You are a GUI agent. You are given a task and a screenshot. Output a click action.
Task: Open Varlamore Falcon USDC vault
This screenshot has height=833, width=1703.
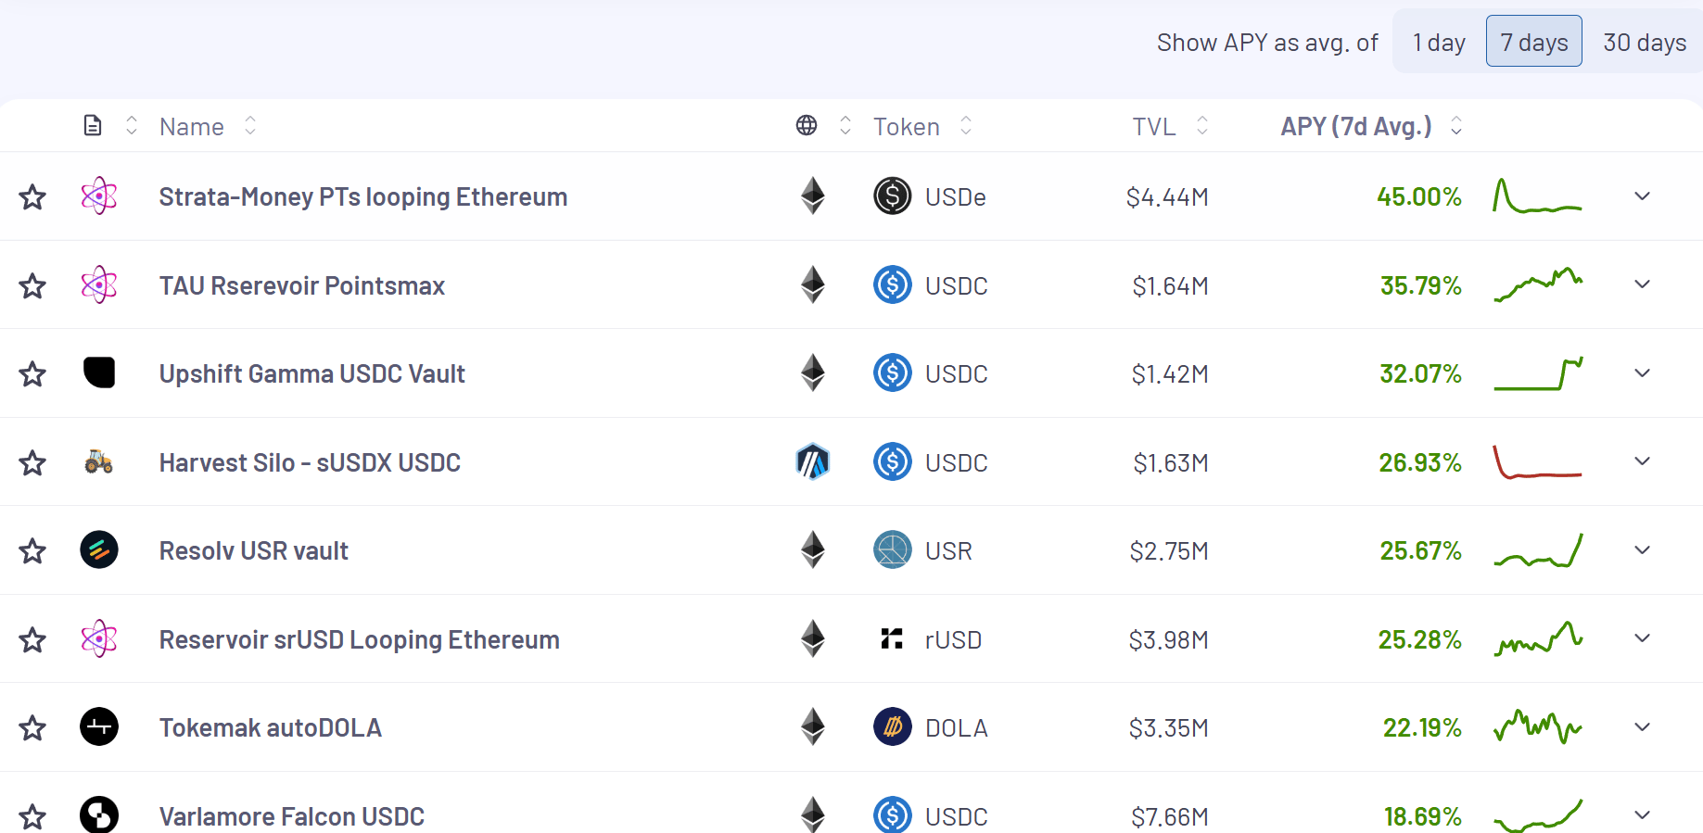[291, 816]
